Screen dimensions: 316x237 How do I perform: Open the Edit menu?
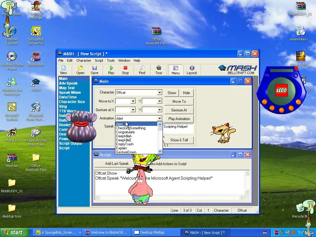click(x=70, y=60)
